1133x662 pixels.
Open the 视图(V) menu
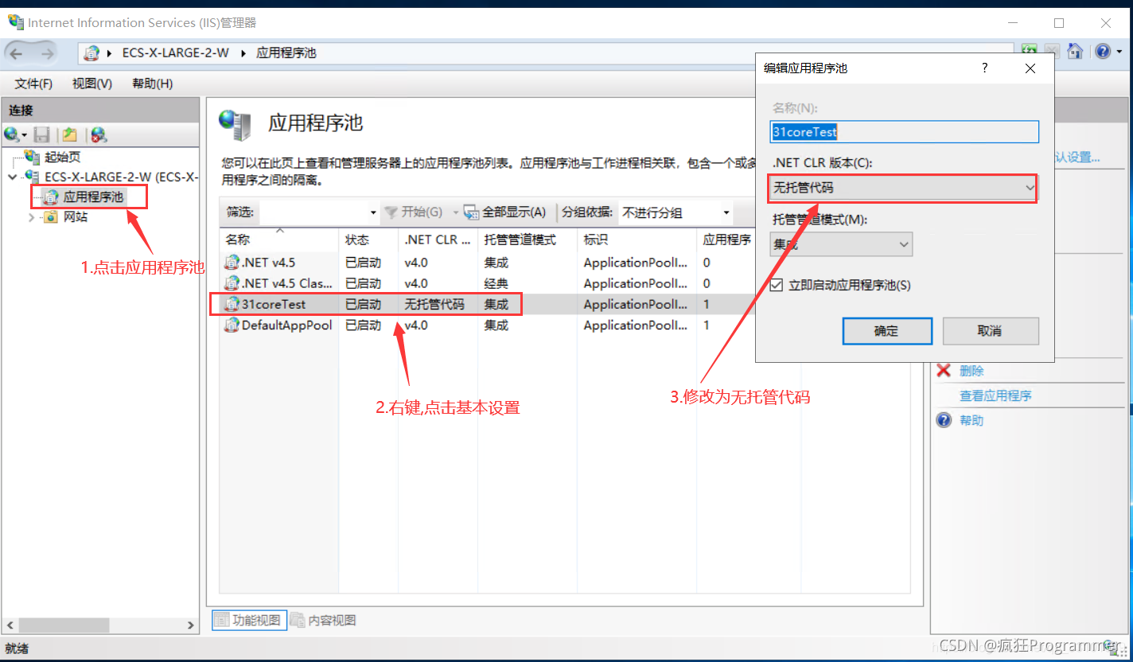[91, 84]
